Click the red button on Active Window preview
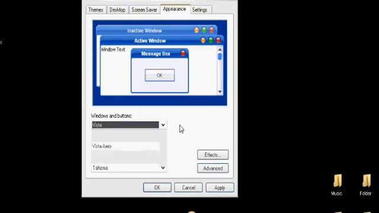The image size is (379, 213). coord(219,40)
